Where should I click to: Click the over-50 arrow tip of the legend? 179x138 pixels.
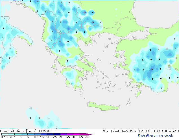[x=89, y=134]
